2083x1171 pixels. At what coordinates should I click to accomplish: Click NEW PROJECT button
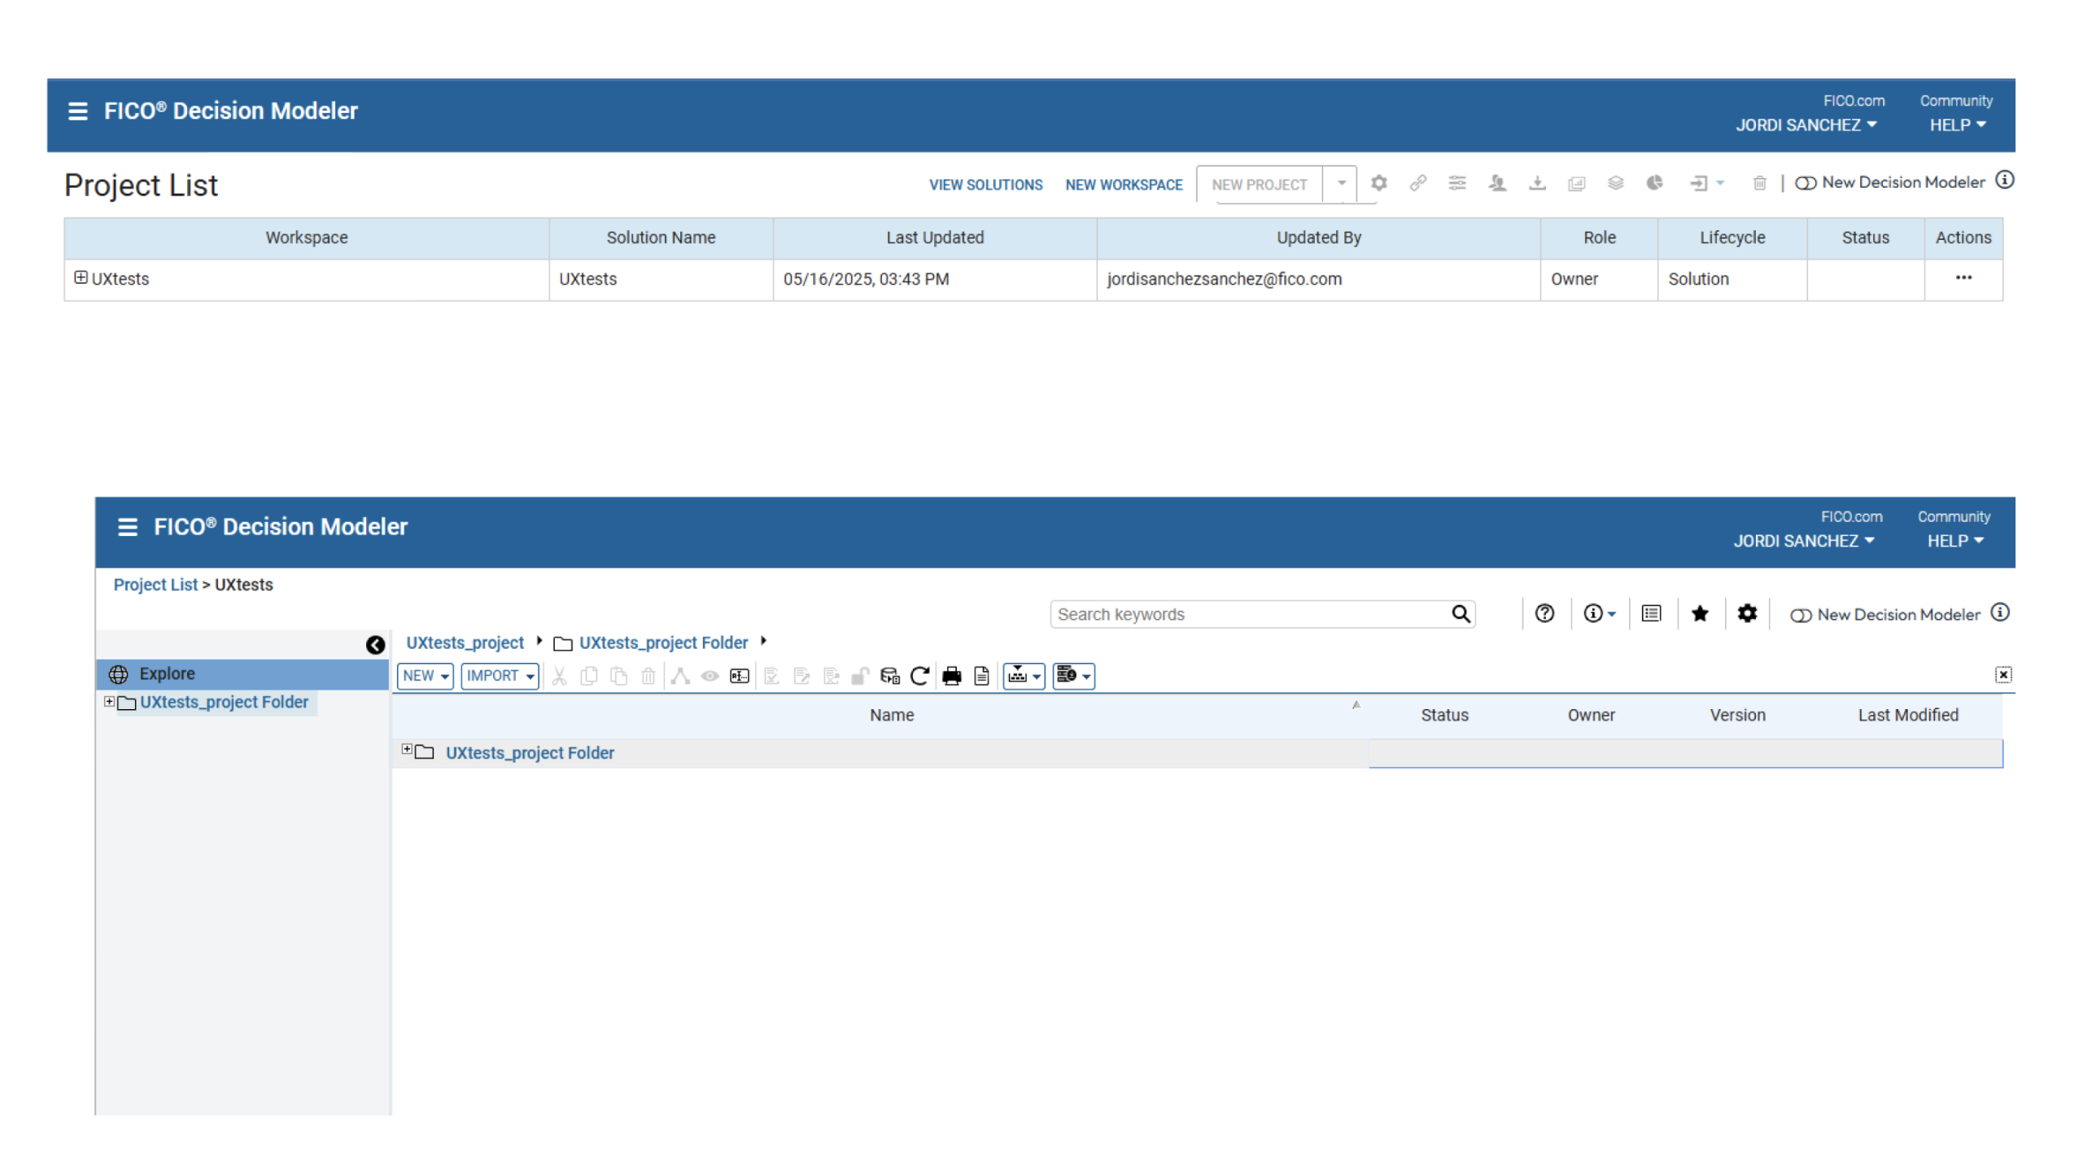pyautogui.click(x=1260, y=185)
